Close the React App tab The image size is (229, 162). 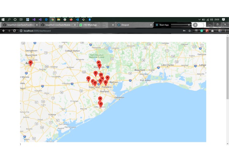(189, 25)
